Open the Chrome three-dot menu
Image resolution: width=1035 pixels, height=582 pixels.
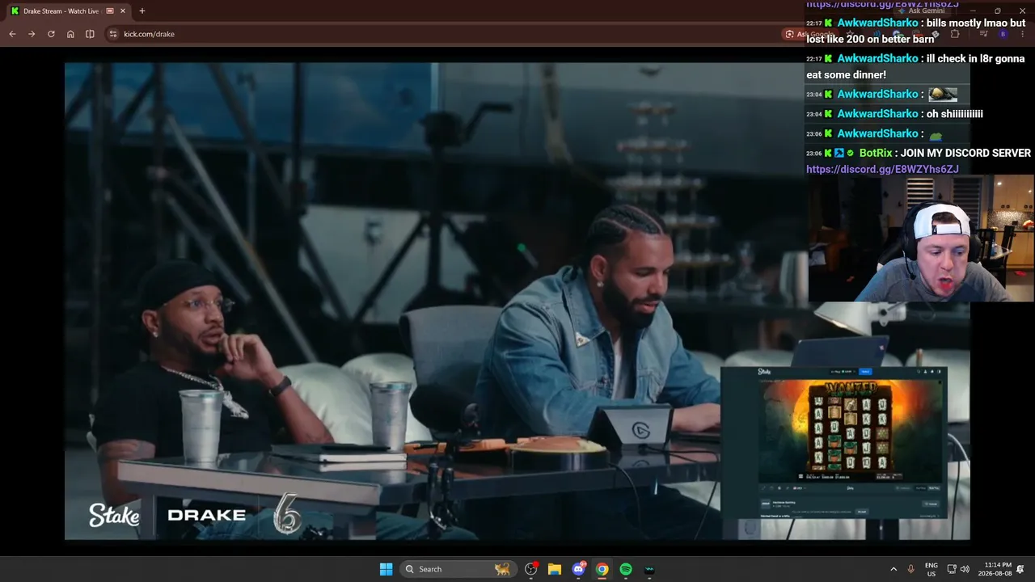(x=1023, y=34)
